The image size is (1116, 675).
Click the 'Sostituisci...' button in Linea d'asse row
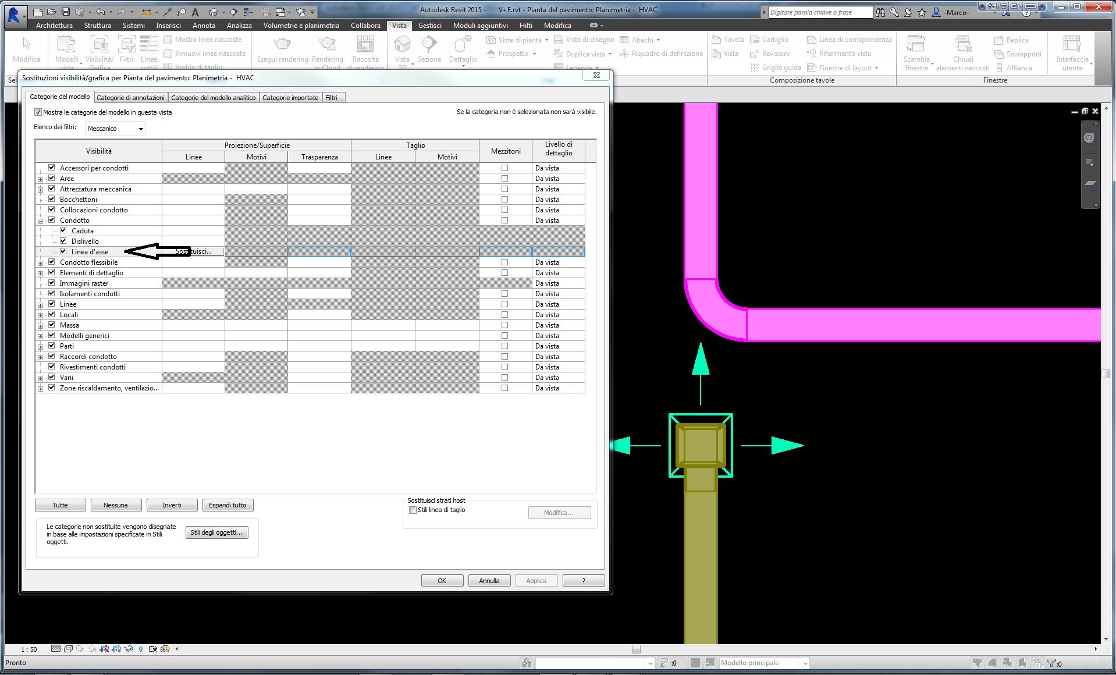(194, 251)
